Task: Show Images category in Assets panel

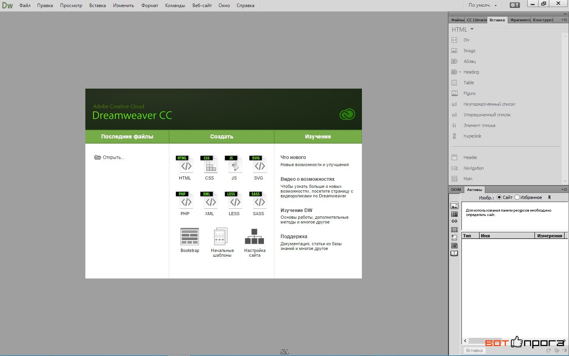Action: 454,206
